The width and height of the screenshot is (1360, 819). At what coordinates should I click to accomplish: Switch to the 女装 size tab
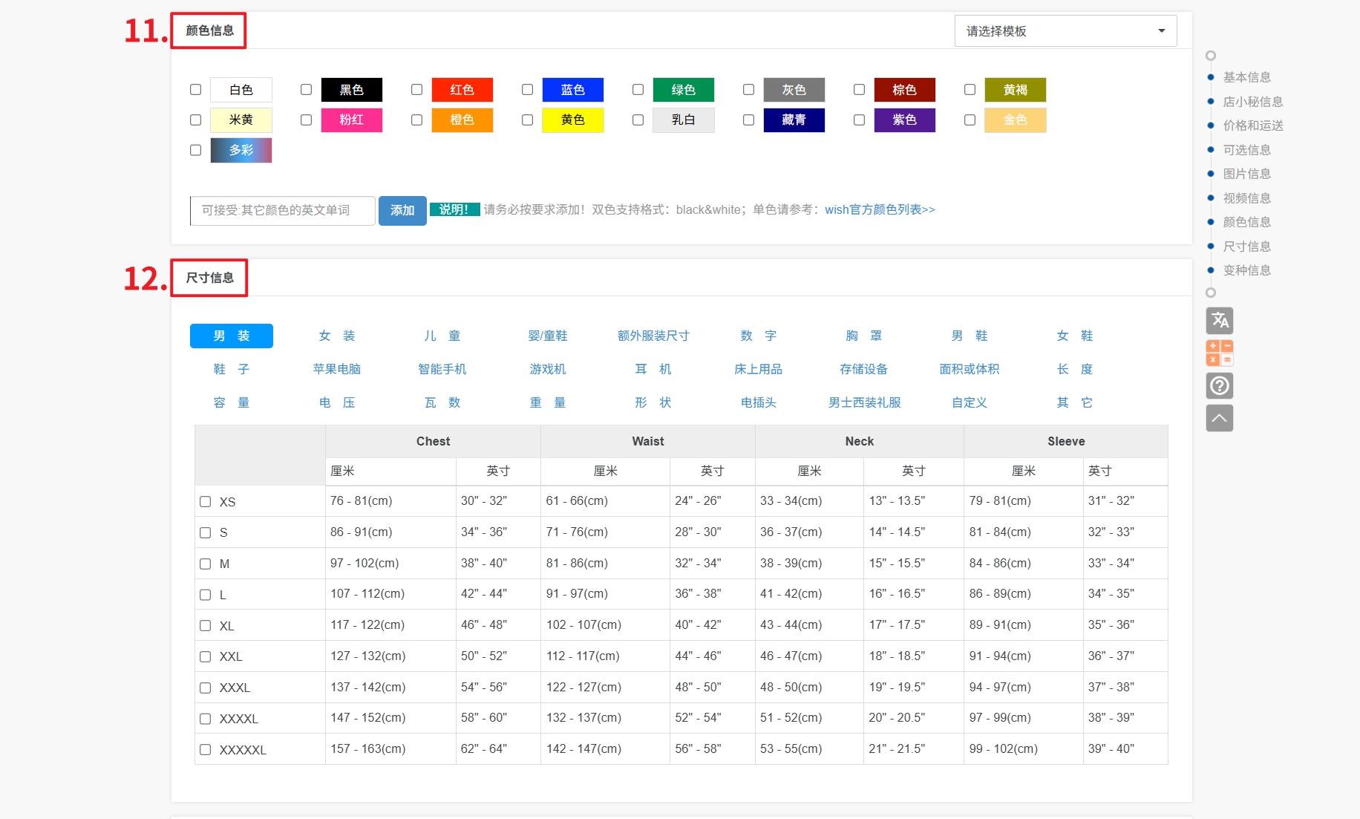click(336, 336)
